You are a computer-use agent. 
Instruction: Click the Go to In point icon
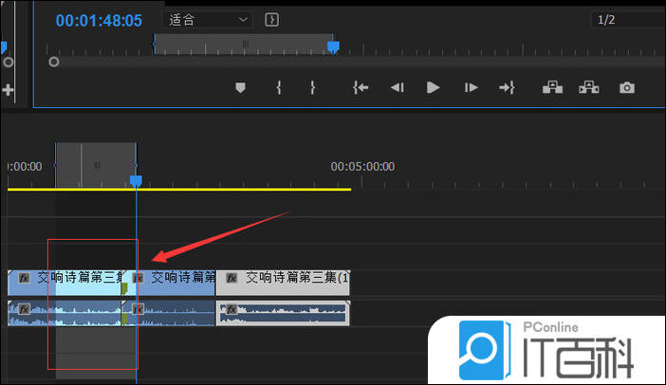click(x=361, y=87)
